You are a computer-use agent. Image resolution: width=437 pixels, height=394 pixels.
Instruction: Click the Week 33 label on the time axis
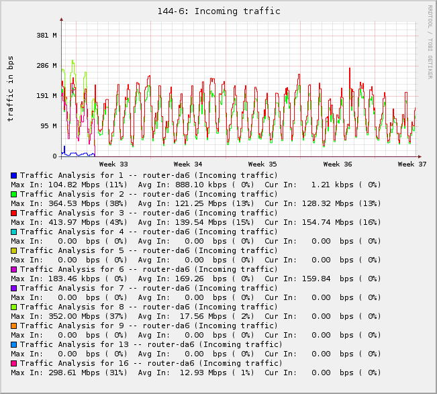click(113, 164)
